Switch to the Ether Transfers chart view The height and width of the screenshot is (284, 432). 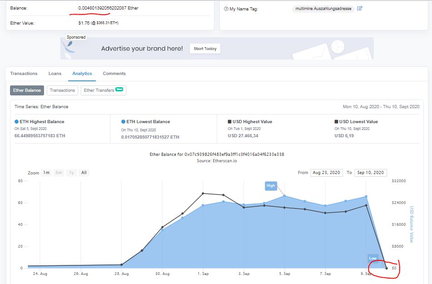[103, 90]
